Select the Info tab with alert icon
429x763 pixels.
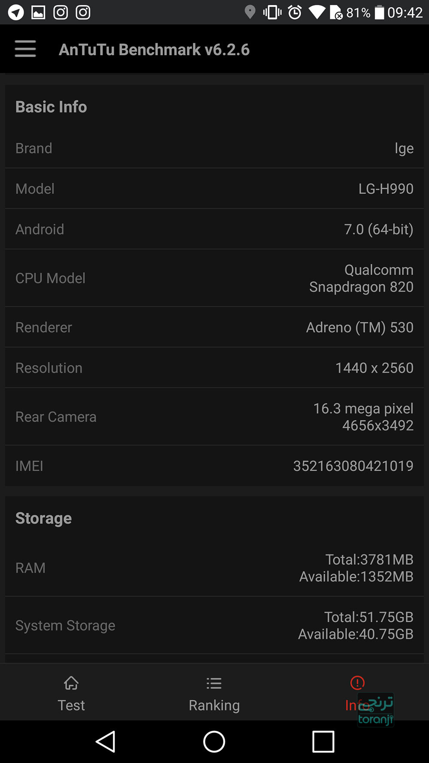[x=357, y=692]
